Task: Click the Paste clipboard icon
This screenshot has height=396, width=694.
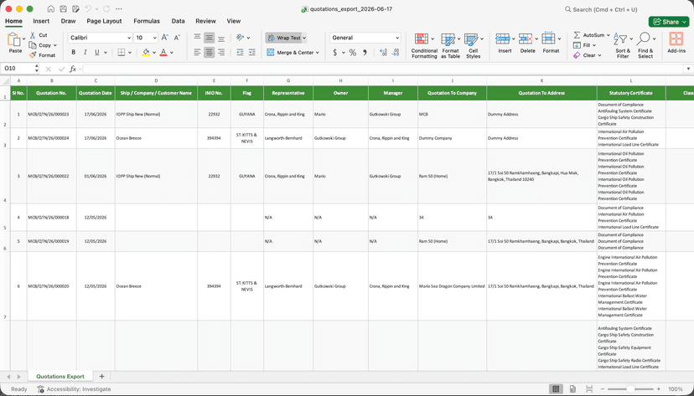Action: (x=14, y=40)
